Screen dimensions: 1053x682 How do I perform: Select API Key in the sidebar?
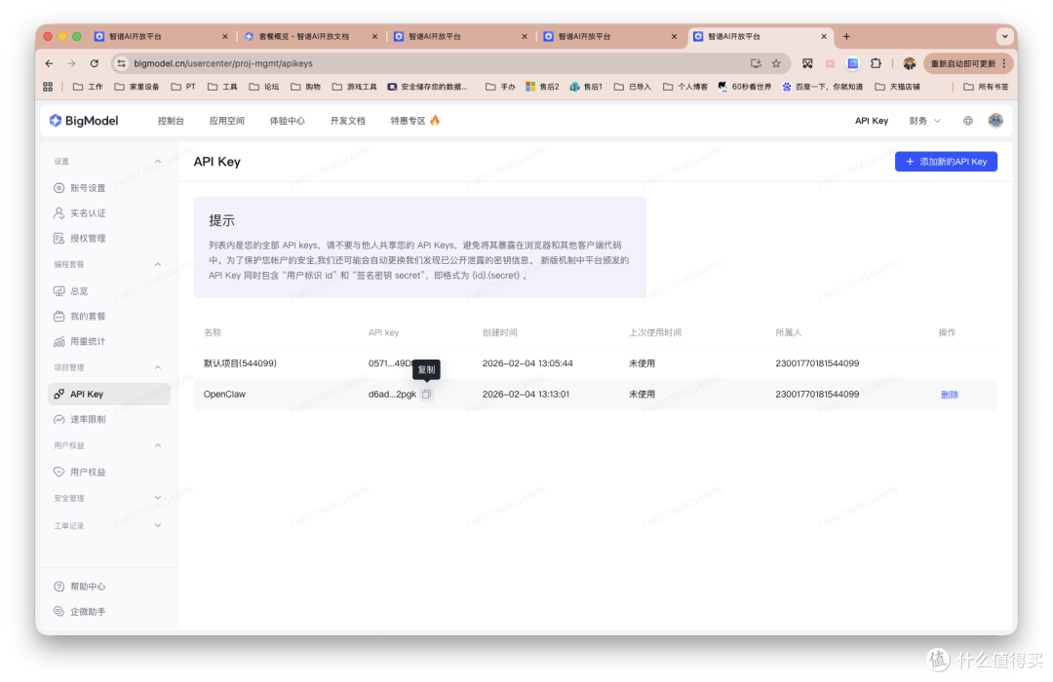point(109,394)
